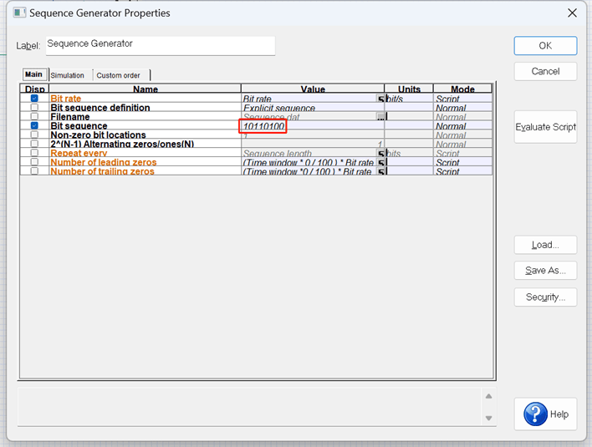Viewport: 592px width, 447px height.
Task: Change the Repeat every Script mode
Action: click(462, 153)
